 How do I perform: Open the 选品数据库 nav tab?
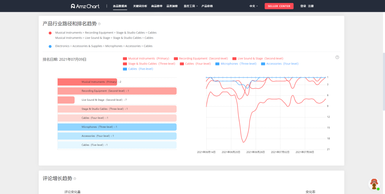click(120, 6)
